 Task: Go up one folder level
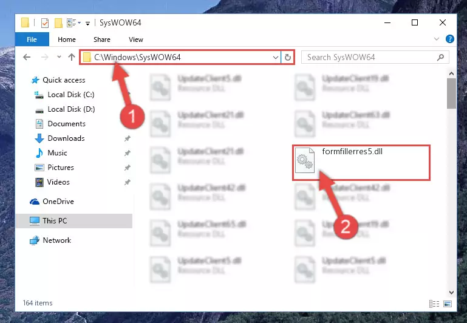[72, 57]
